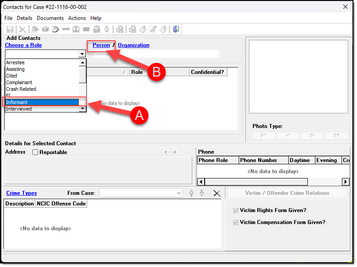Viewport: 357px width, 267px height.
Task: Toggle the Reportable address checkbox
Action: tap(35, 152)
